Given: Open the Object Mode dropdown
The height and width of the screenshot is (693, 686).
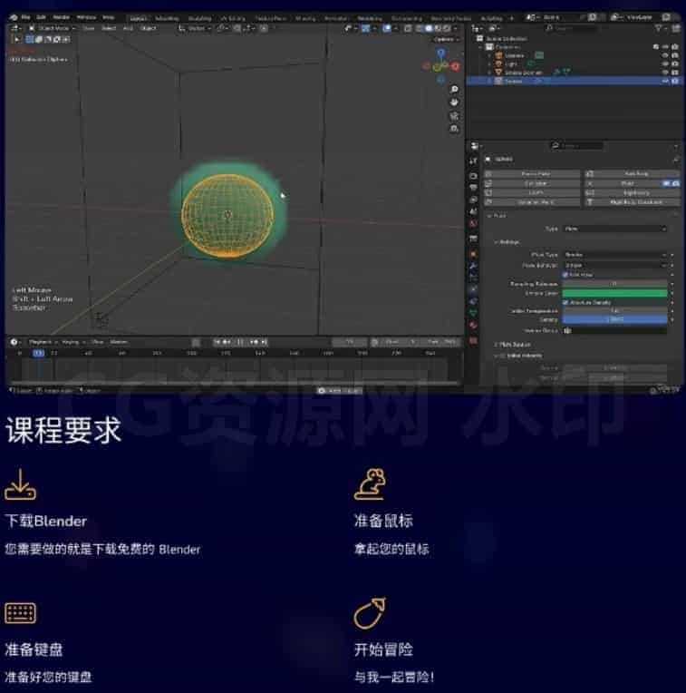Looking at the screenshot, I should 52,28.
